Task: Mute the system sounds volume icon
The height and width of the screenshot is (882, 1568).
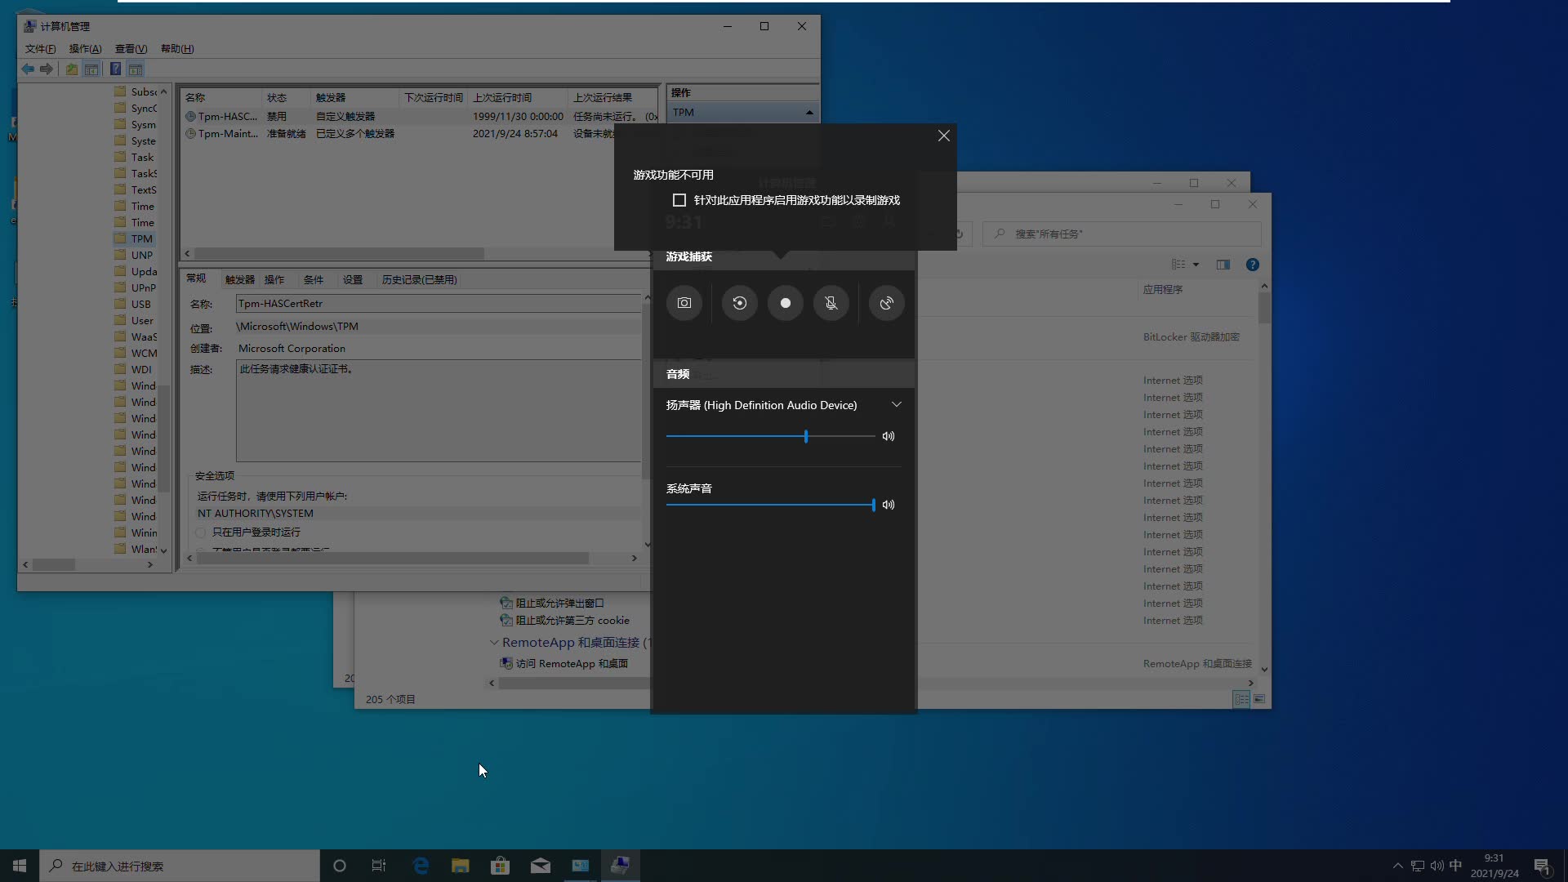Action: [x=889, y=505]
